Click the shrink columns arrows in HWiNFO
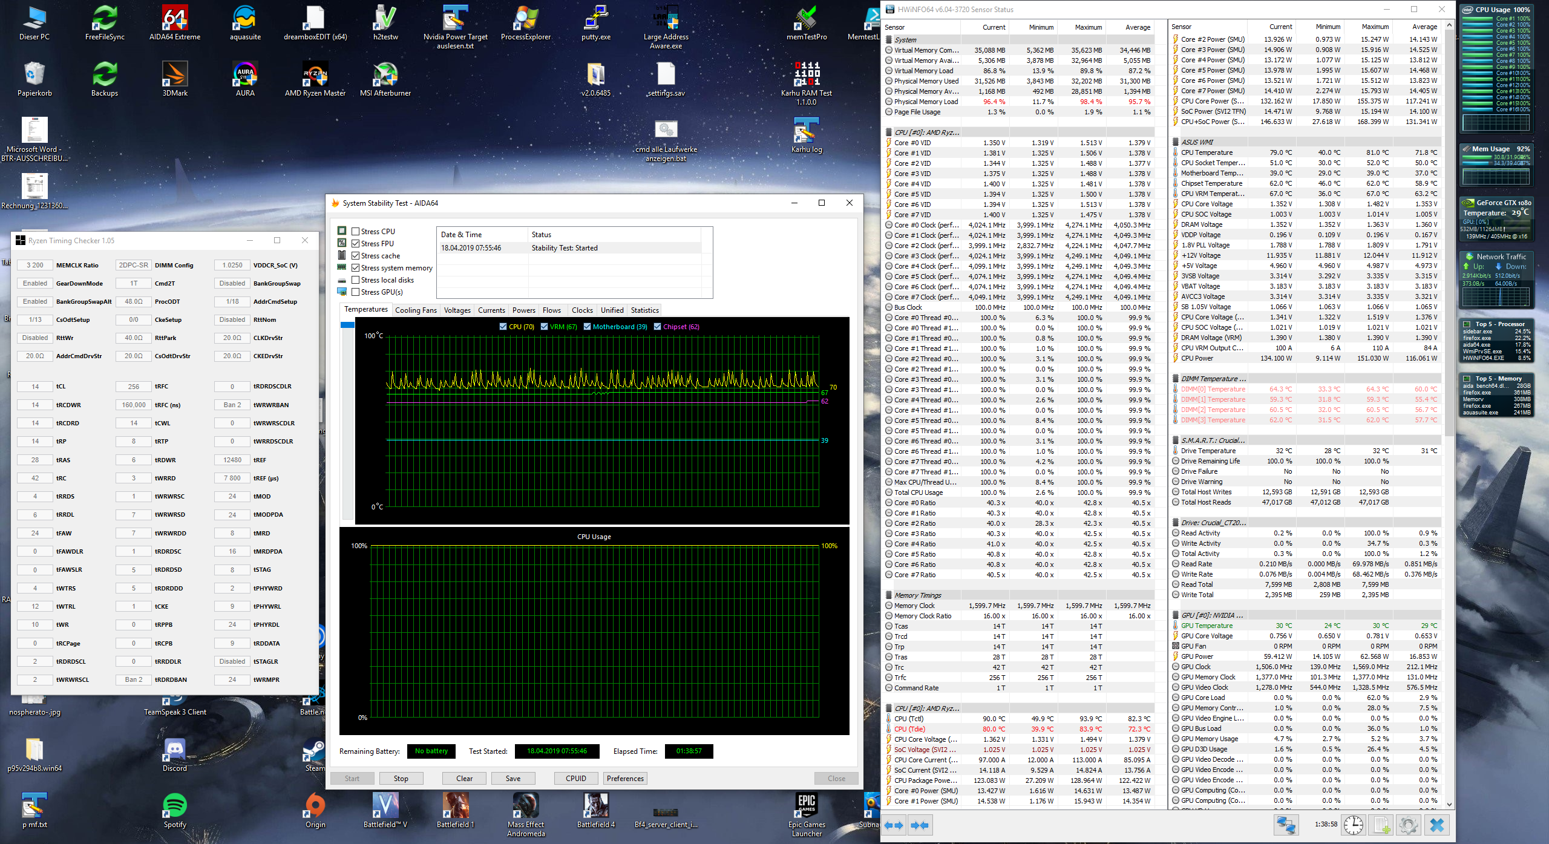1549x844 pixels. tap(920, 825)
